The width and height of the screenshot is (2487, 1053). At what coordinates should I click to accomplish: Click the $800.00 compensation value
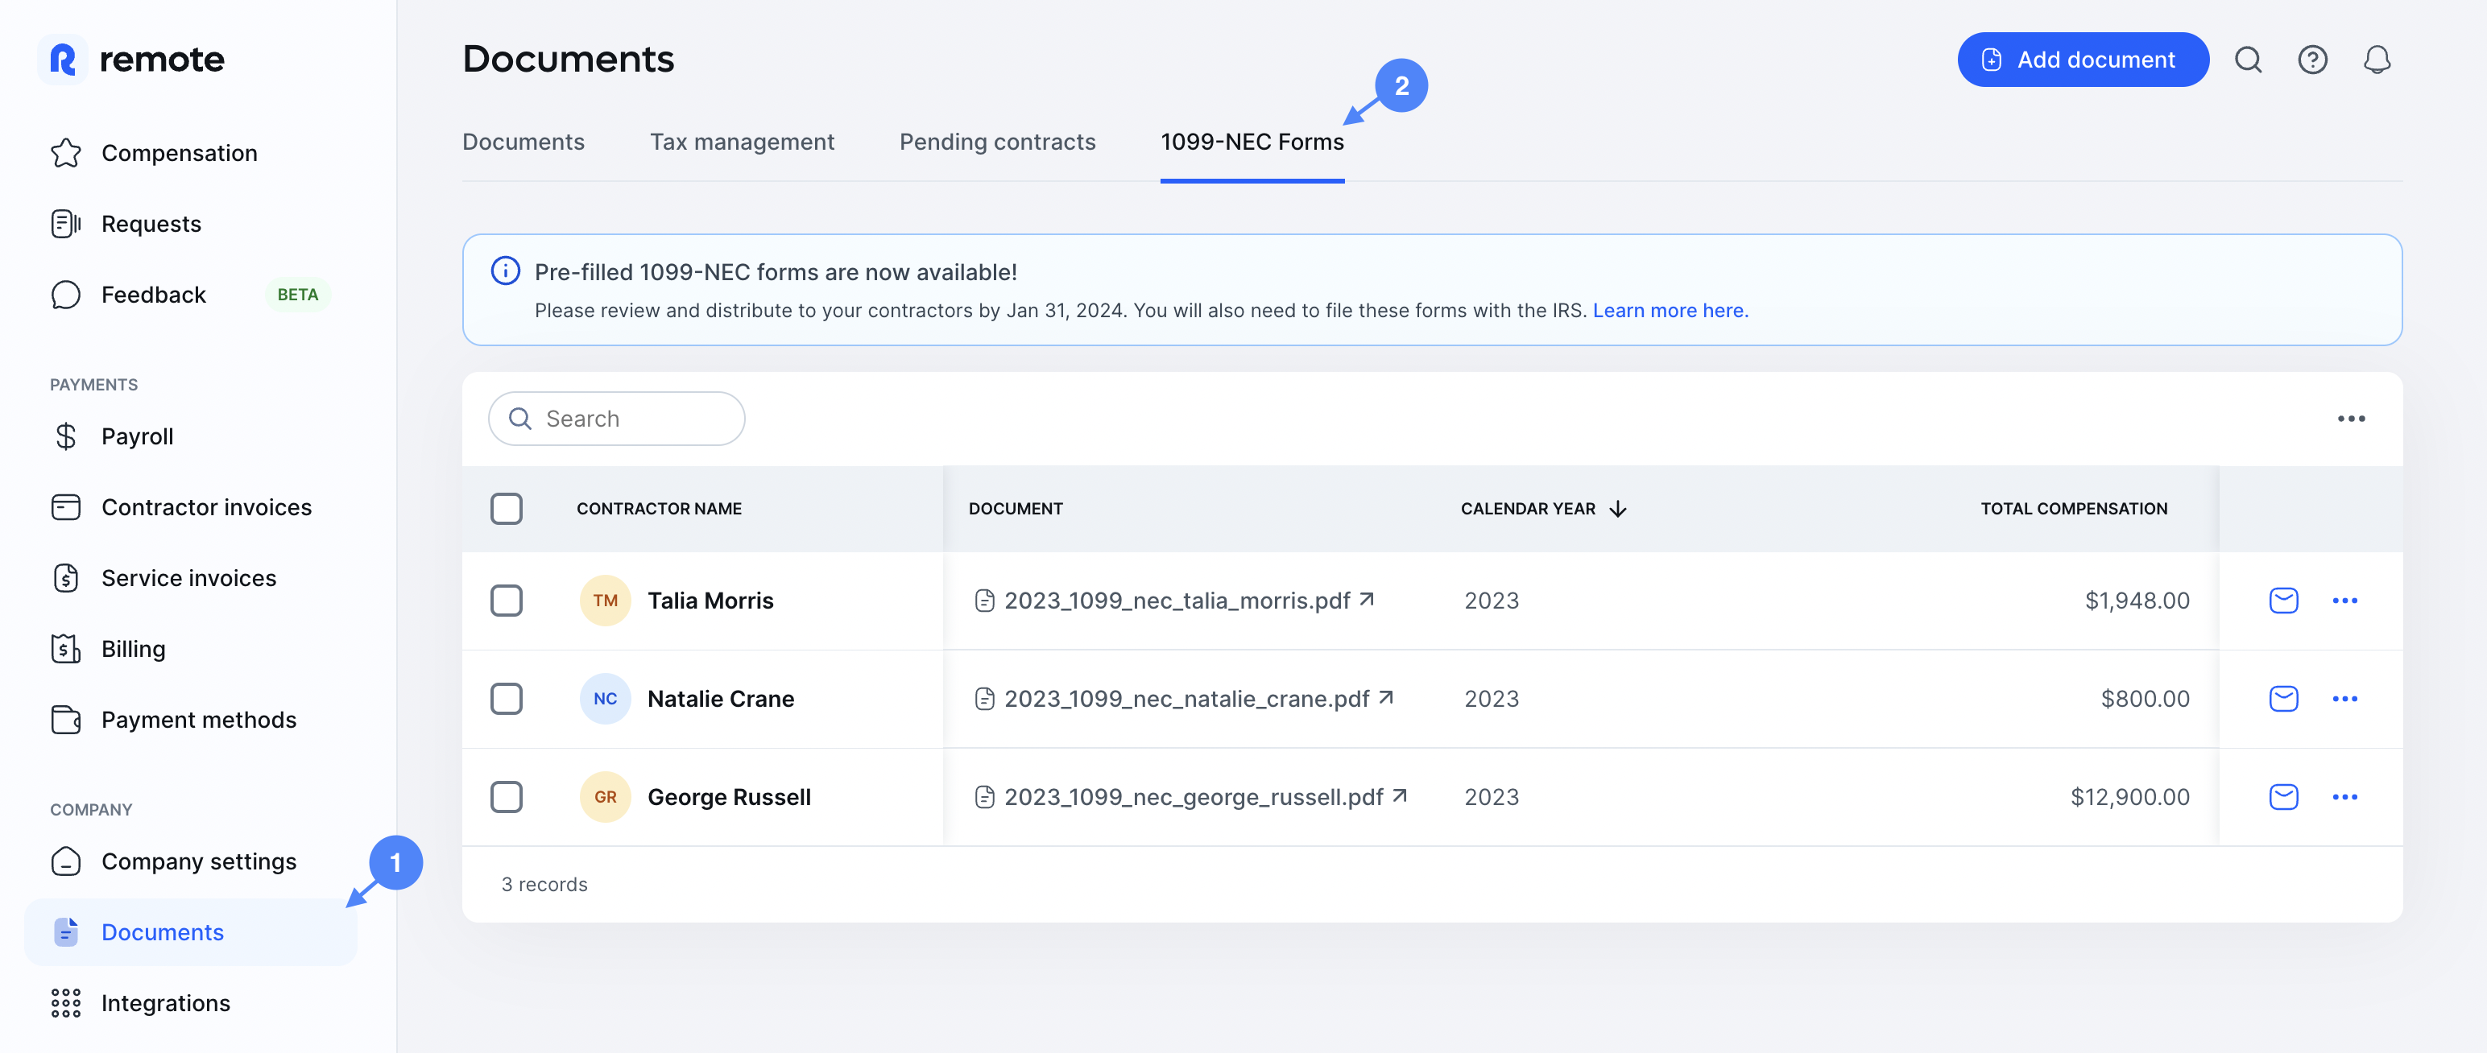pos(2146,699)
